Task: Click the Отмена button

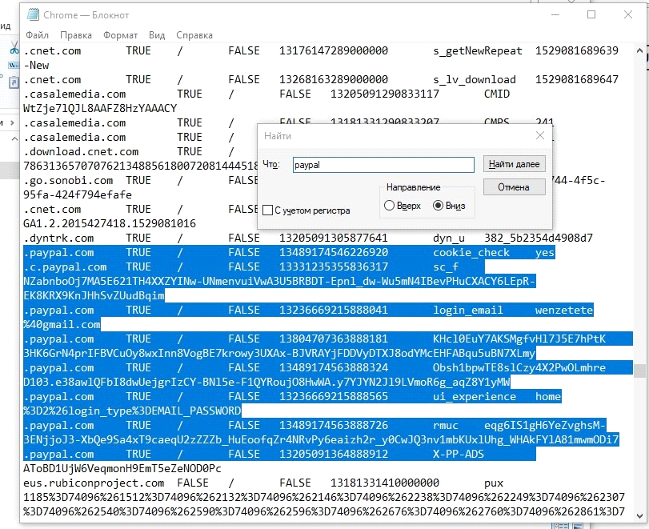Action: coord(514,187)
